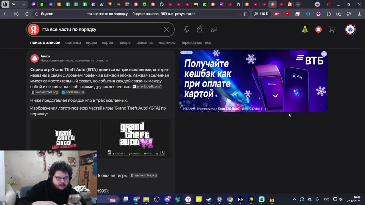
Task: Open the Alice red round icon at top right
Action: coord(319,30)
